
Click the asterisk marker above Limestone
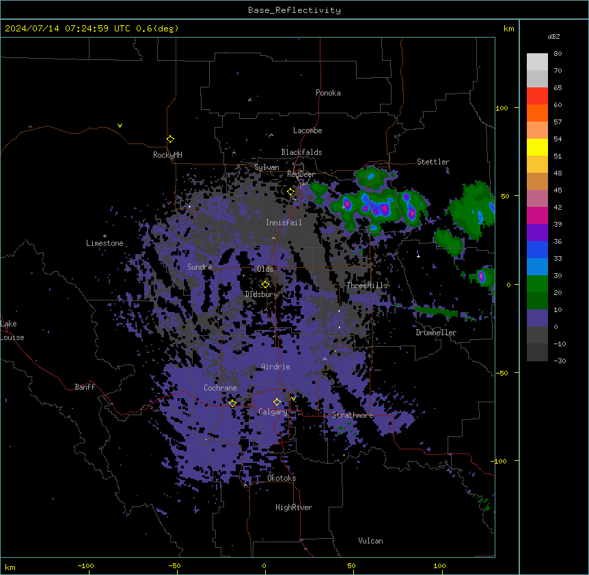[105, 236]
